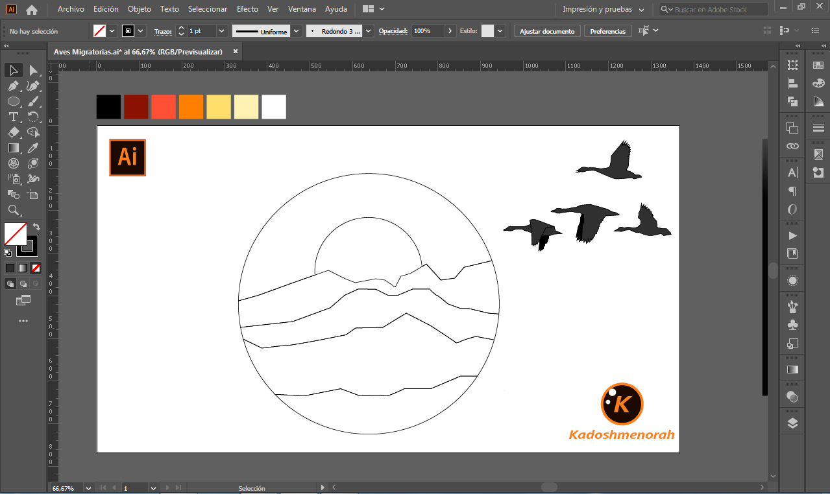Select the Eraser tool
830x494 pixels.
[13, 132]
